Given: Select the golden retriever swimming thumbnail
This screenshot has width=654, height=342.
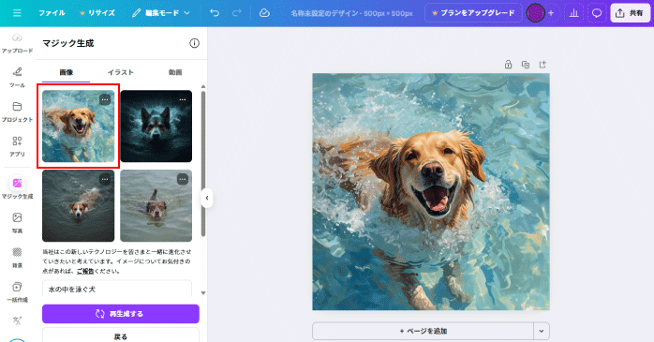Looking at the screenshot, I should click(x=78, y=126).
